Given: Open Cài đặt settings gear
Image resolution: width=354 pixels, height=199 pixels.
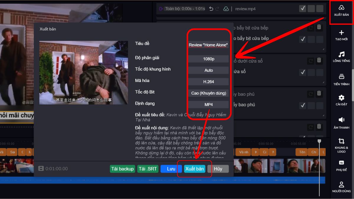Looking at the screenshot, I should (341, 100).
